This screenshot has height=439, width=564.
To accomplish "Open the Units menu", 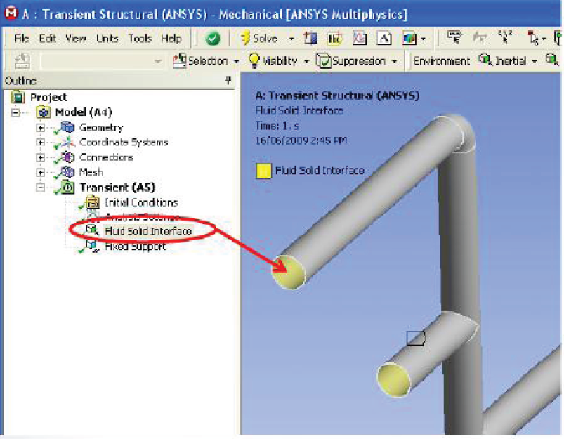I will pos(107,38).
